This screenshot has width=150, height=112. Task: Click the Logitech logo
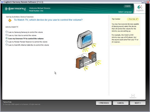pyautogui.click(x=140, y=8)
